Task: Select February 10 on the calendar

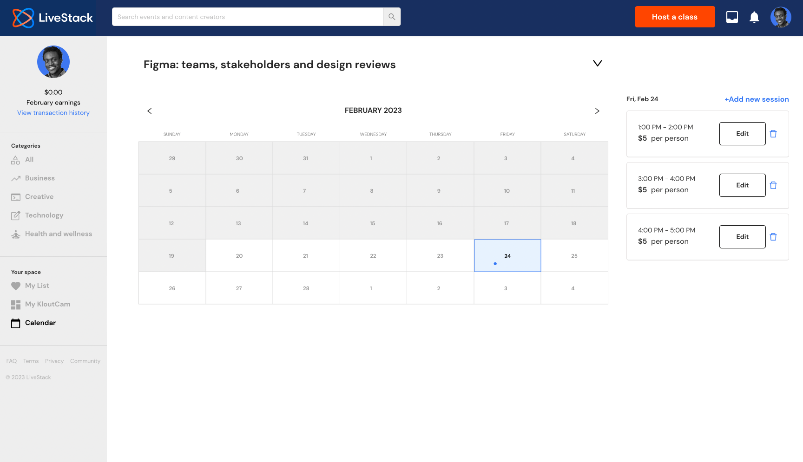Action: [x=507, y=191]
